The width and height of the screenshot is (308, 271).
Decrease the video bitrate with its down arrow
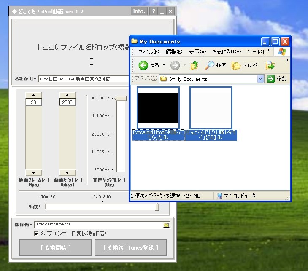pos(68,173)
